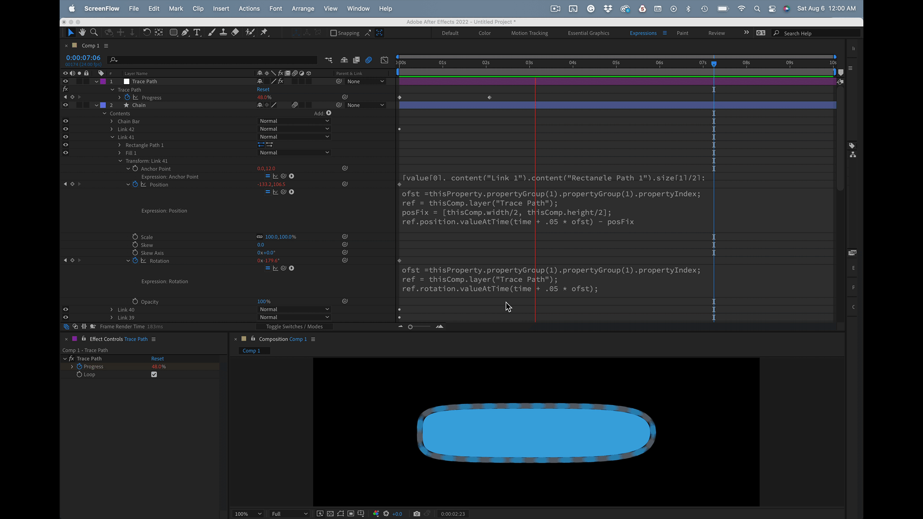Select the Horizontal Type tool
The image size is (923, 519).
click(x=197, y=33)
